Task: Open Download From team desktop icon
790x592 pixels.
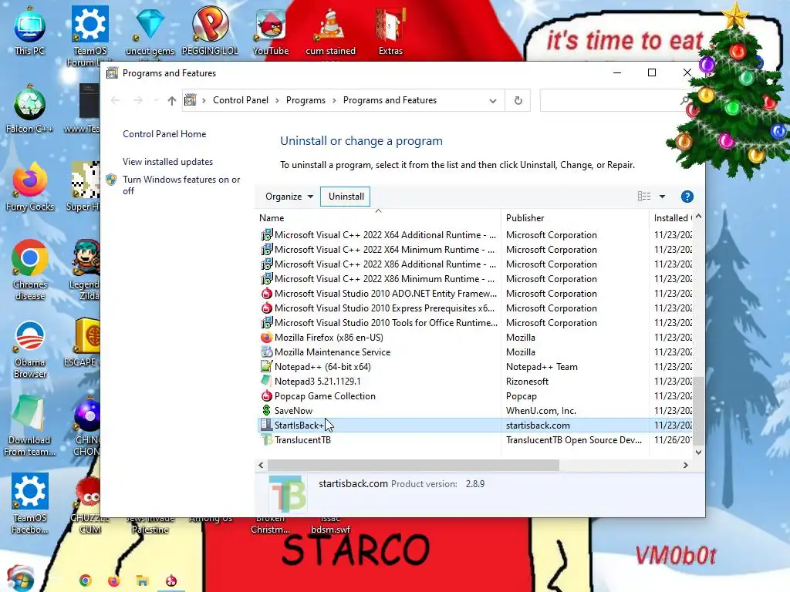Action: (x=30, y=425)
